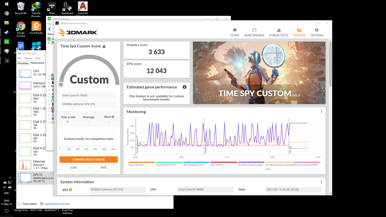Open File Explorer from the taskbar
Screen dimensions: 386x217
tap(6, 23)
